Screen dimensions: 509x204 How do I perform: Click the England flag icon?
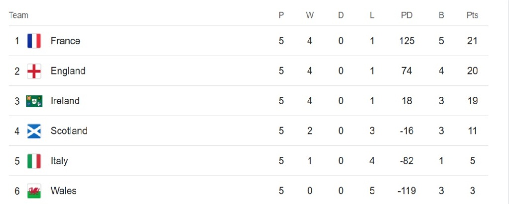click(34, 71)
